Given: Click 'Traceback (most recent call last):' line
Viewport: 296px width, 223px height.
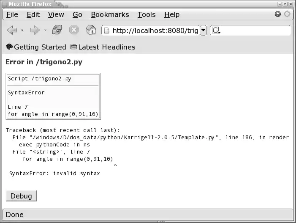Looking at the screenshot, I should point(62,130).
